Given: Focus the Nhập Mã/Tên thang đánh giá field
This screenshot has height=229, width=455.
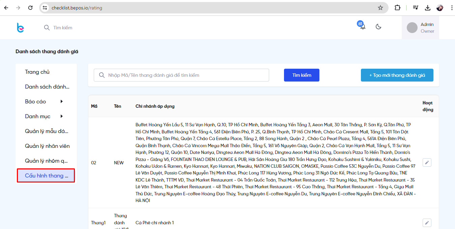Looking at the screenshot, I should point(181,75).
